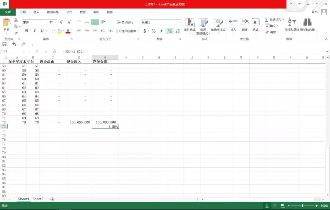Toggle 自动换行 wrap text

pos(125,22)
